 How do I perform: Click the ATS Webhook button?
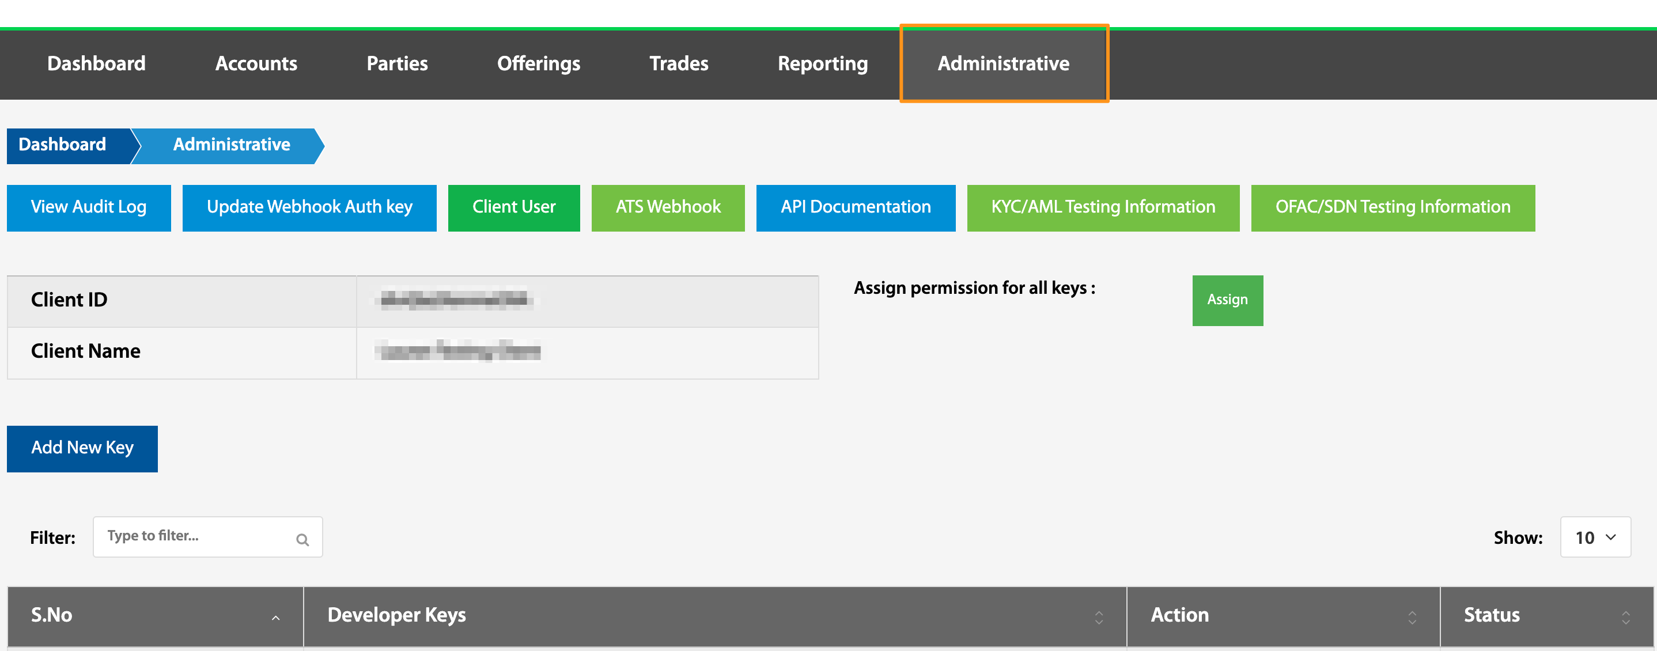coord(668,207)
